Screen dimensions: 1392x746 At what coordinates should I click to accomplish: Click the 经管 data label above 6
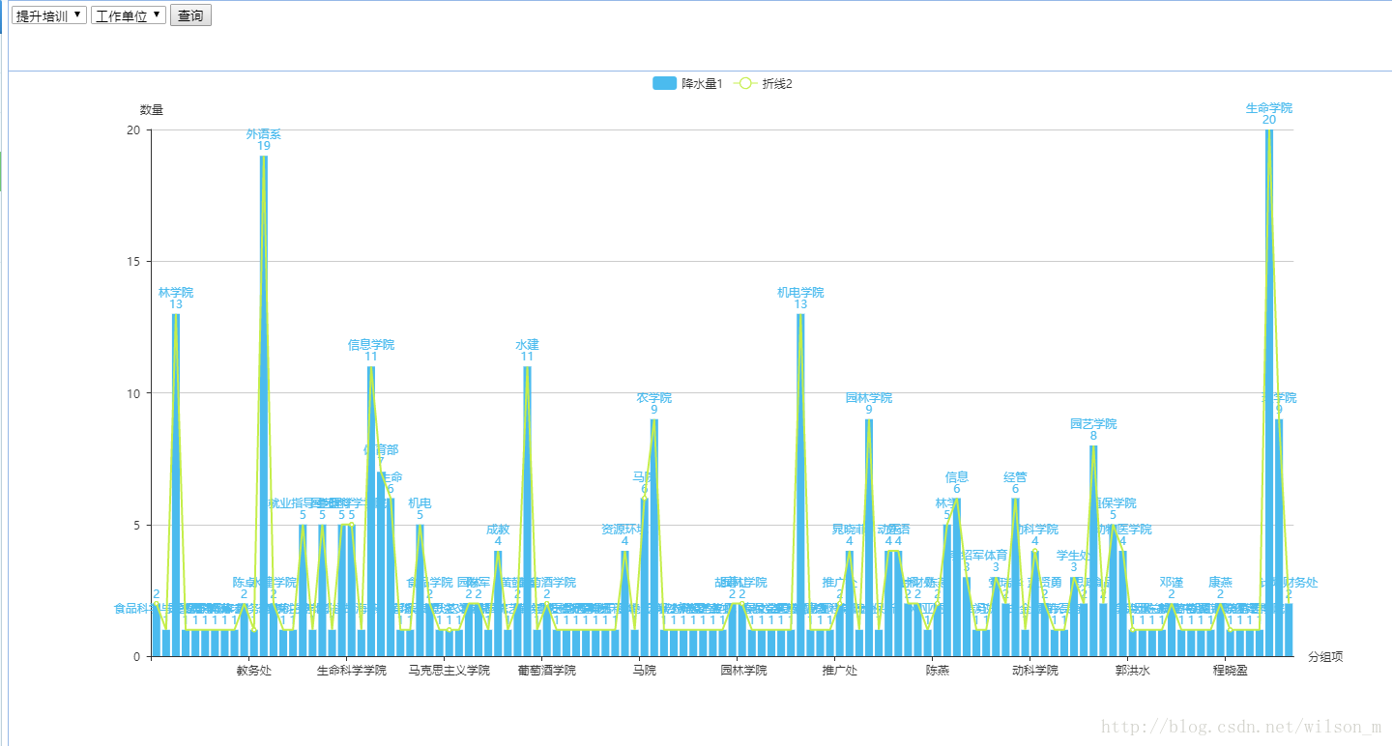(1015, 476)
